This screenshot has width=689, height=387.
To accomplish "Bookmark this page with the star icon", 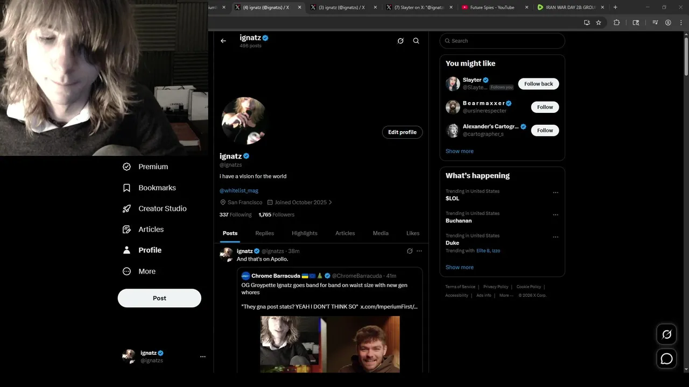I will coord(599,23).
